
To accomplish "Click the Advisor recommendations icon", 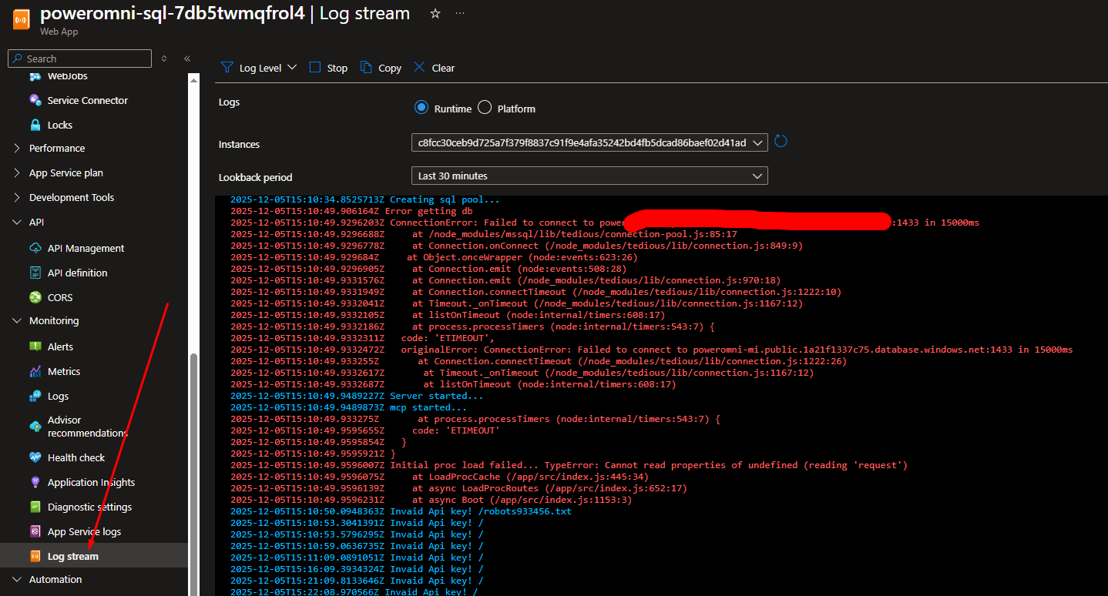I will coord(35,426).
